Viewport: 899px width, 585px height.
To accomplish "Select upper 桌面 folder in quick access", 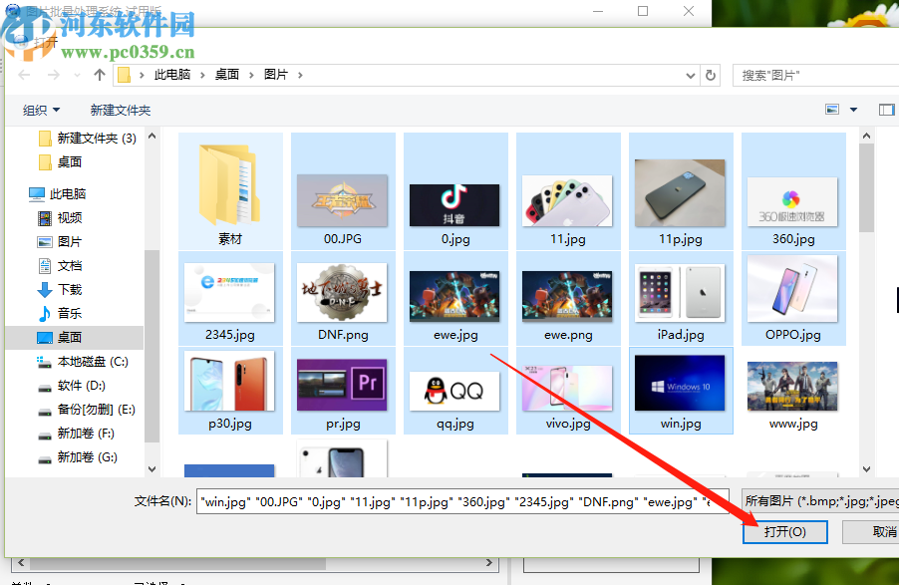I will pyautogui.click(x=61, y=162).
